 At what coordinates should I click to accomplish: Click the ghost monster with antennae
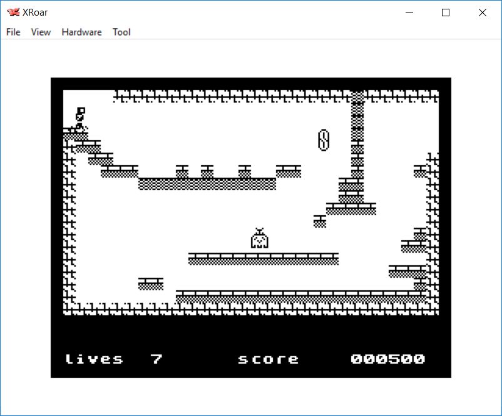point(259,238)
